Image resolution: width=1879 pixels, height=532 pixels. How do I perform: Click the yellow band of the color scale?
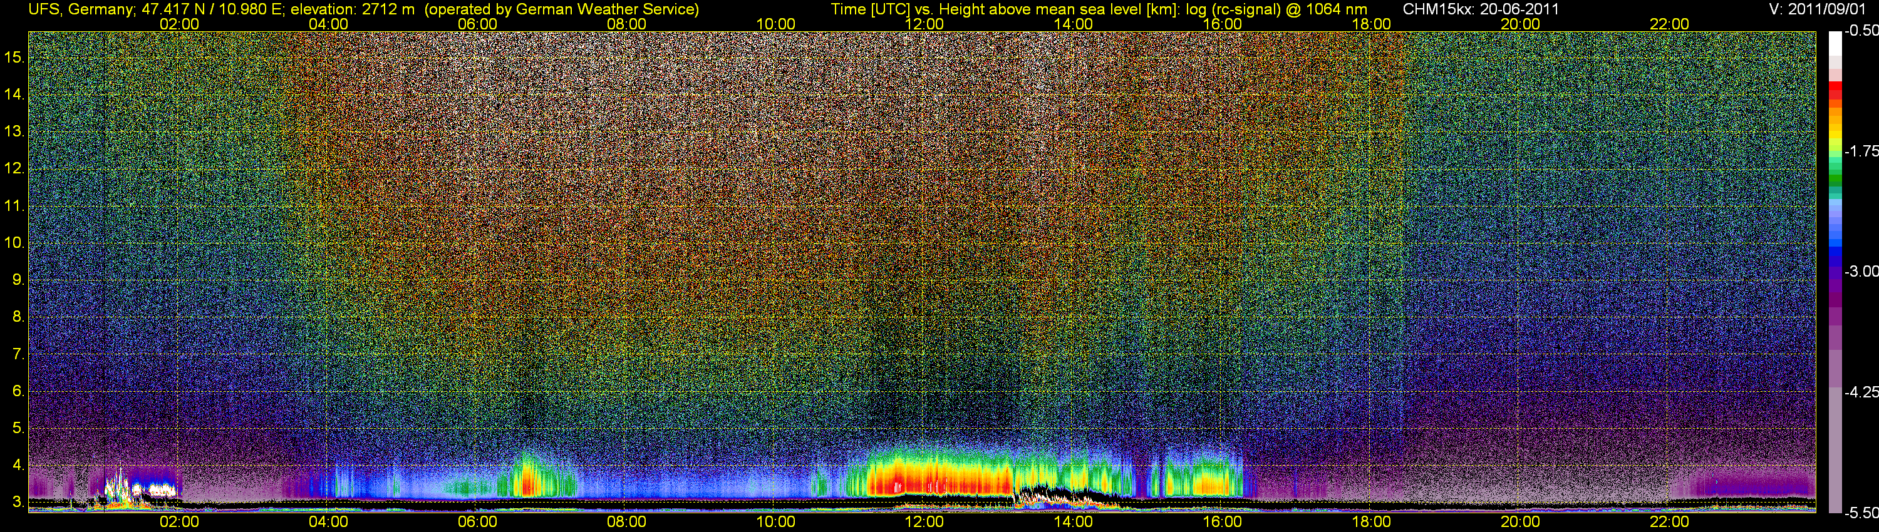[x=1835, y=133]
